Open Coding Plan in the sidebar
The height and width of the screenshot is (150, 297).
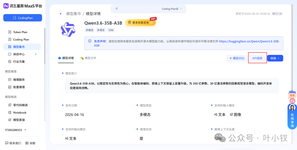[x=21, y=39]
